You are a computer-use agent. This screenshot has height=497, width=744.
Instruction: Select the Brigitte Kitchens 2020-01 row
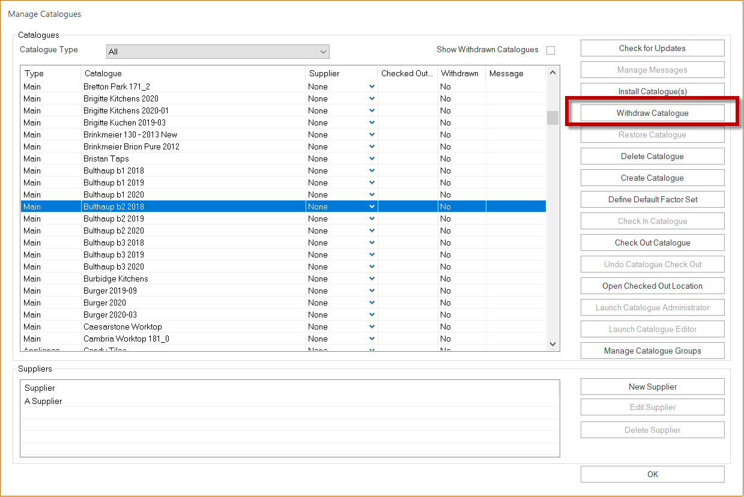pos(283,110)
